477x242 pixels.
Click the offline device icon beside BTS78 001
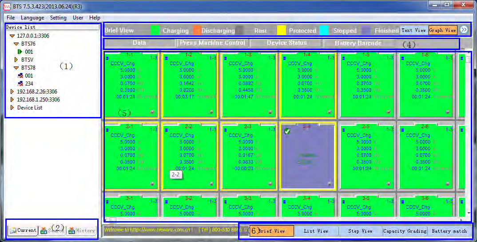point(20,76)
